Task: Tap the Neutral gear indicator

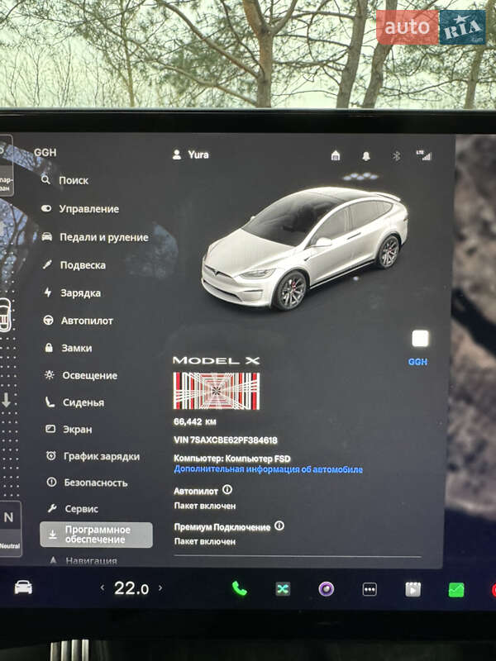Action: [9, 529]
